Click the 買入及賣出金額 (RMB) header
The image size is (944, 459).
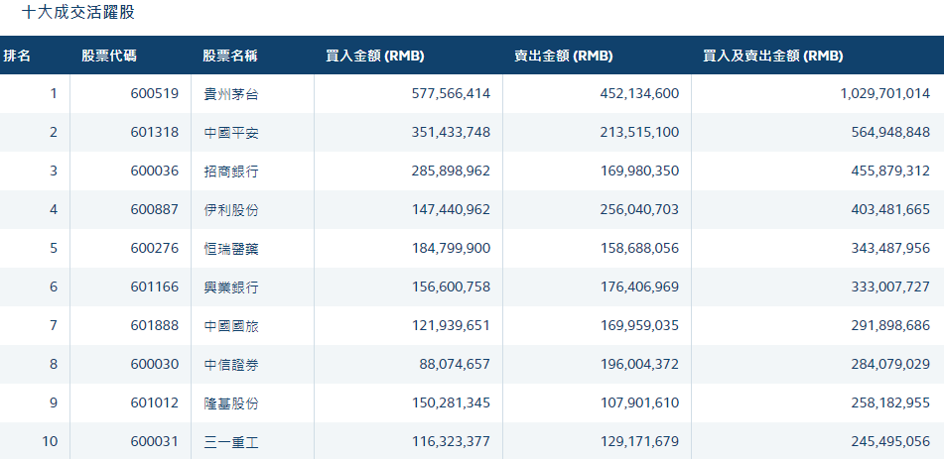coord(772,56)
